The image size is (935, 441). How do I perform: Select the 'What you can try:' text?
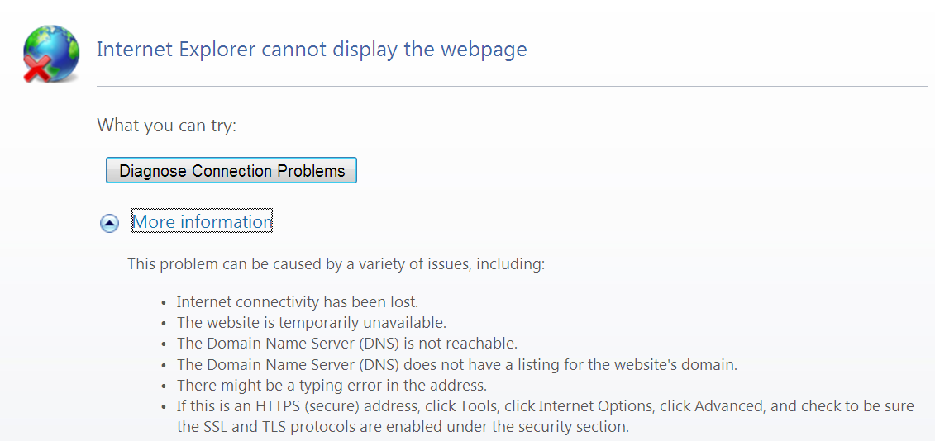click(x=167, y=126)
